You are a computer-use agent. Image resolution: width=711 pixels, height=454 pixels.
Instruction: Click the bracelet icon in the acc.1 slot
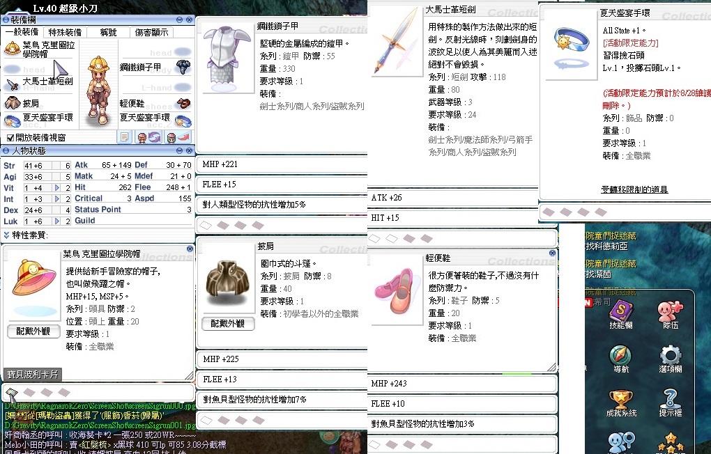pos(13,120)
